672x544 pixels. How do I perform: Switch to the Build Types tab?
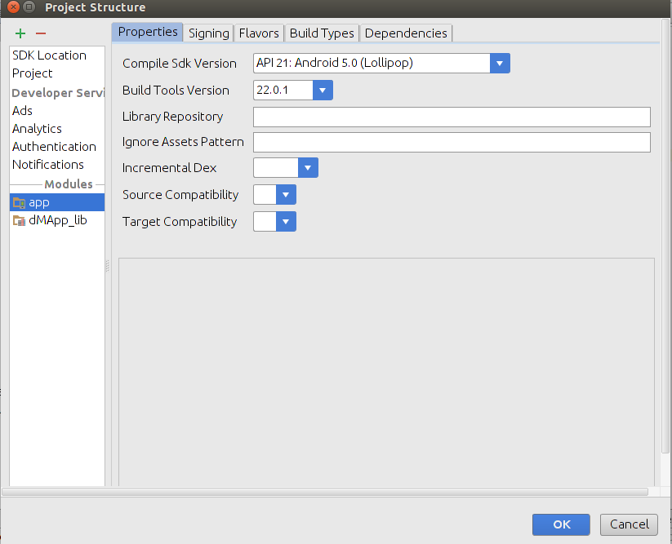pos(322,33)
